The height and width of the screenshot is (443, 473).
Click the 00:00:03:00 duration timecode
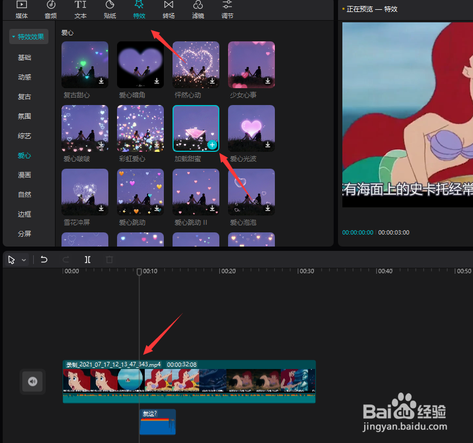[x=394, y=232]
